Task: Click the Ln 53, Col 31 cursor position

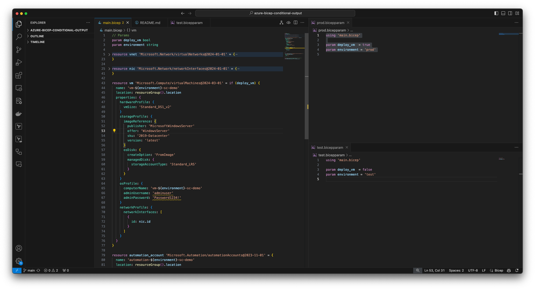Action: (435, 270)
